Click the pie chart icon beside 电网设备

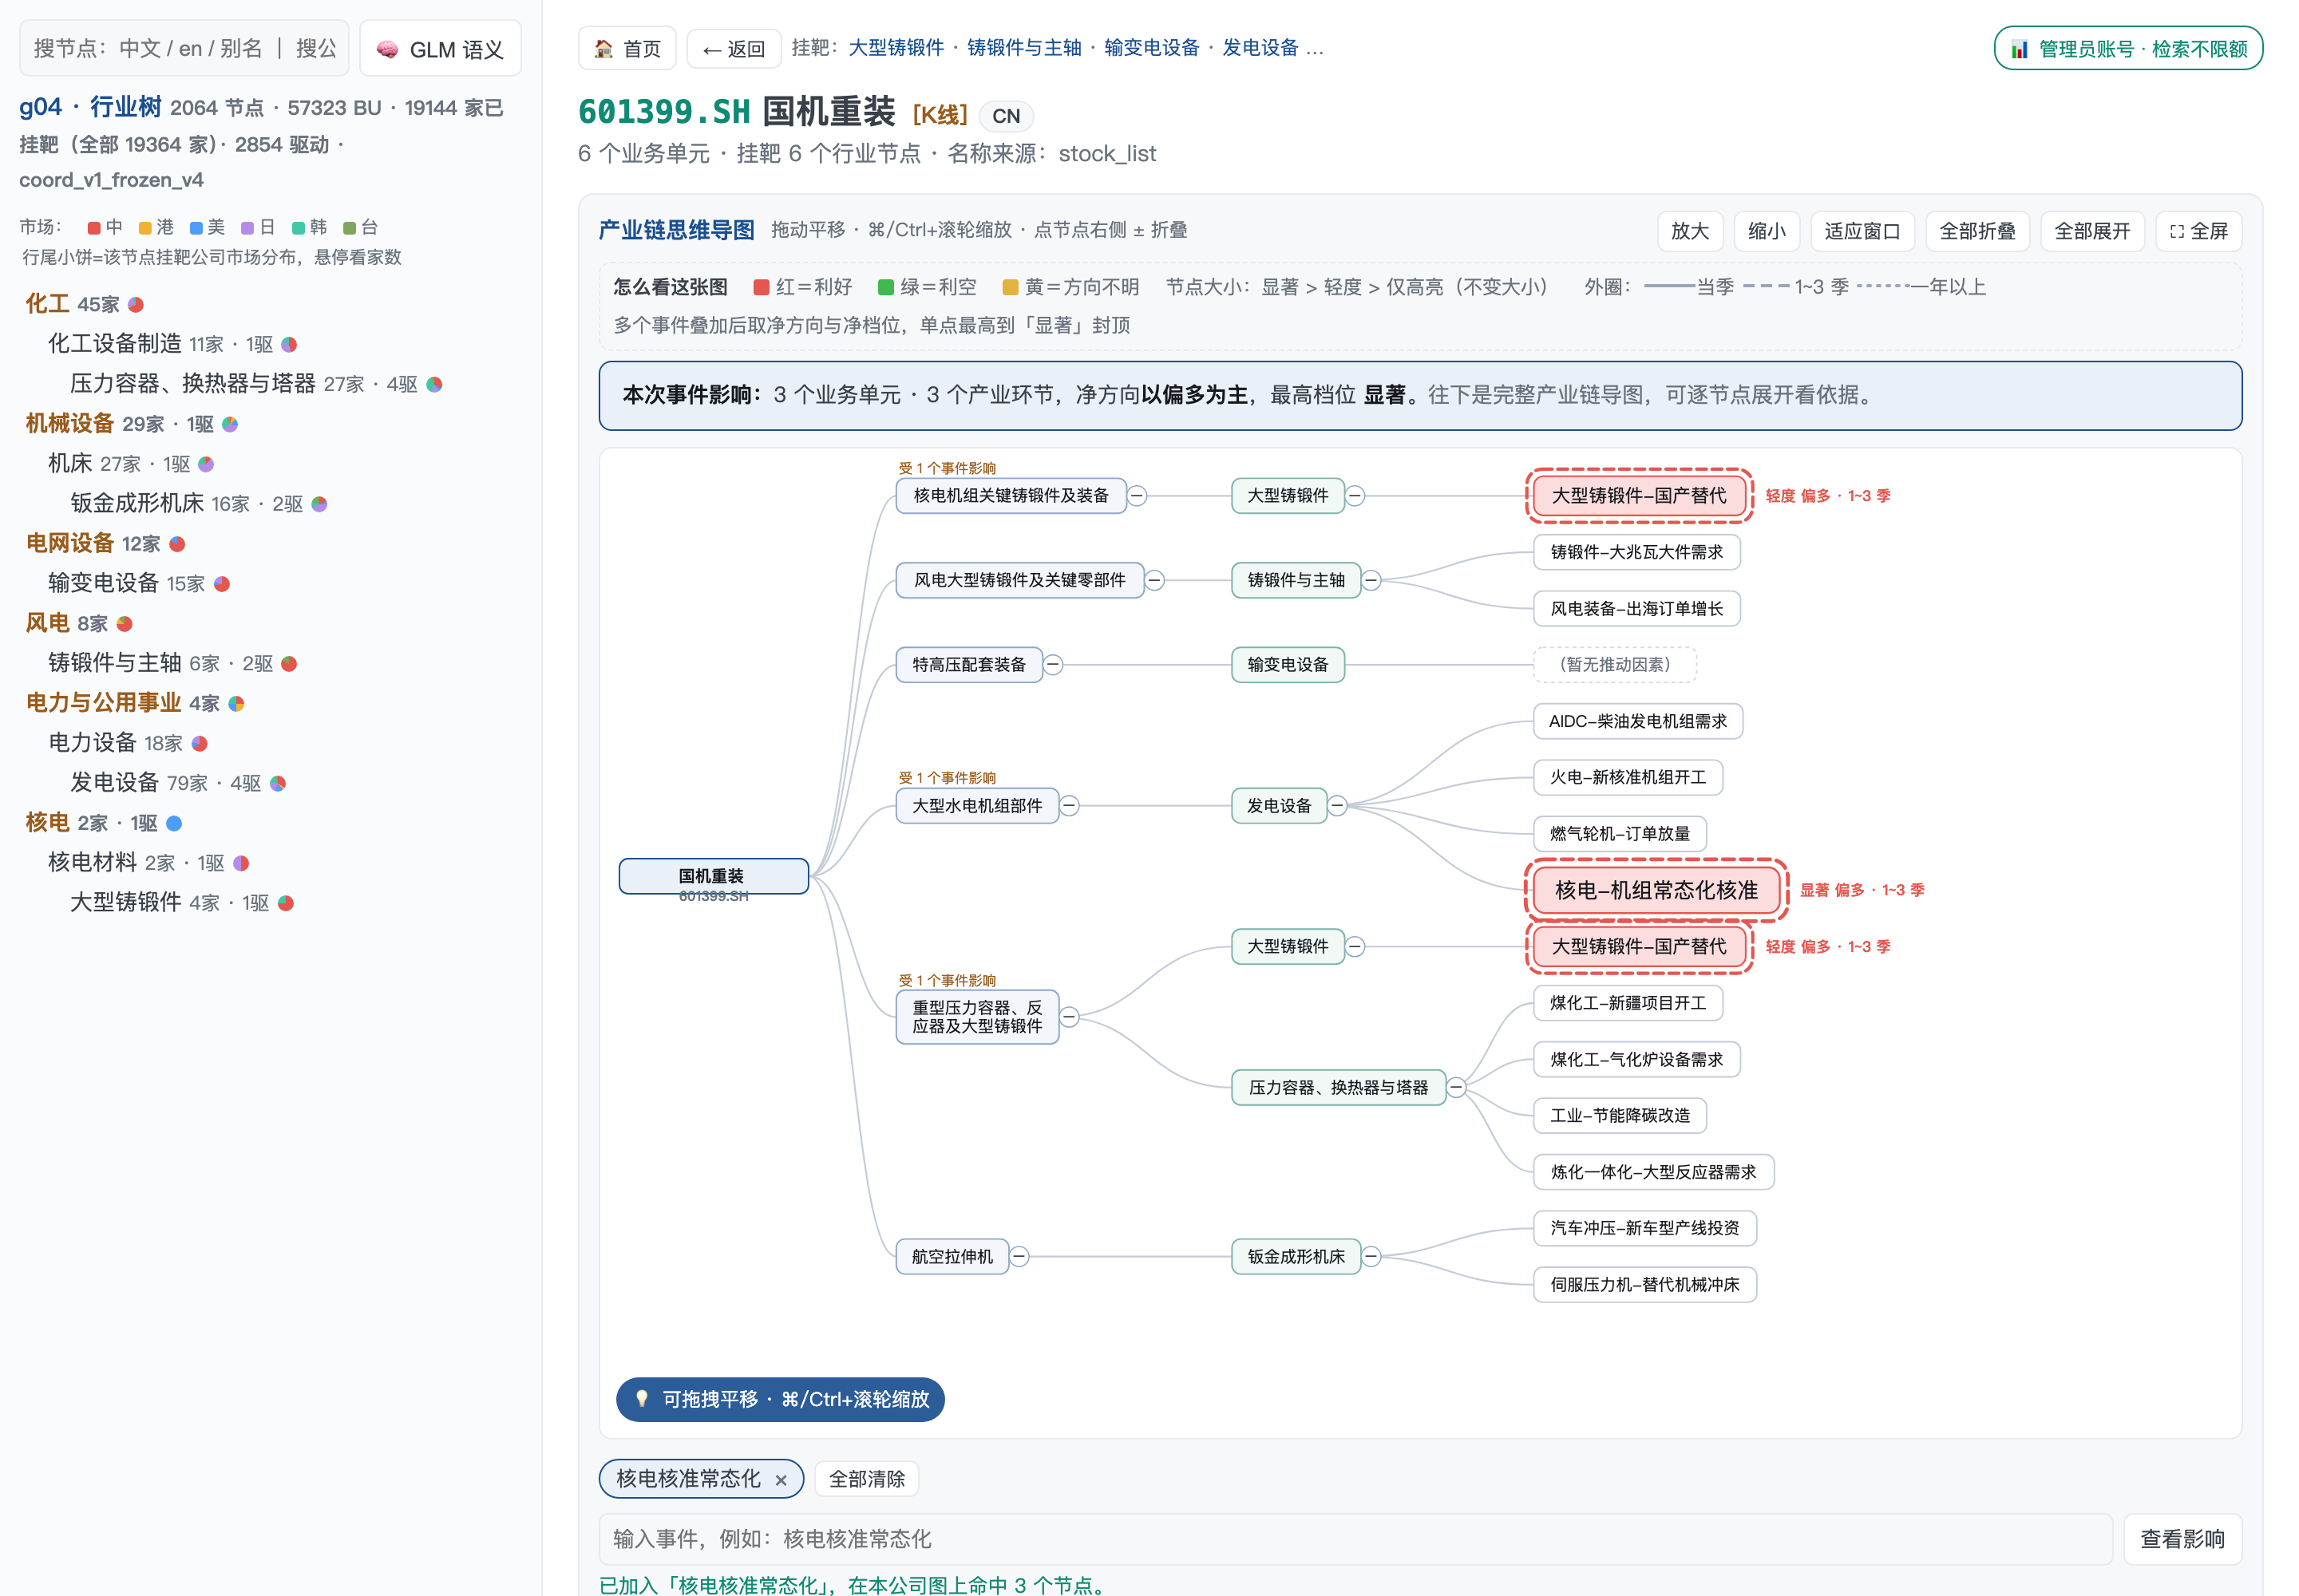[x=177, y=544]
